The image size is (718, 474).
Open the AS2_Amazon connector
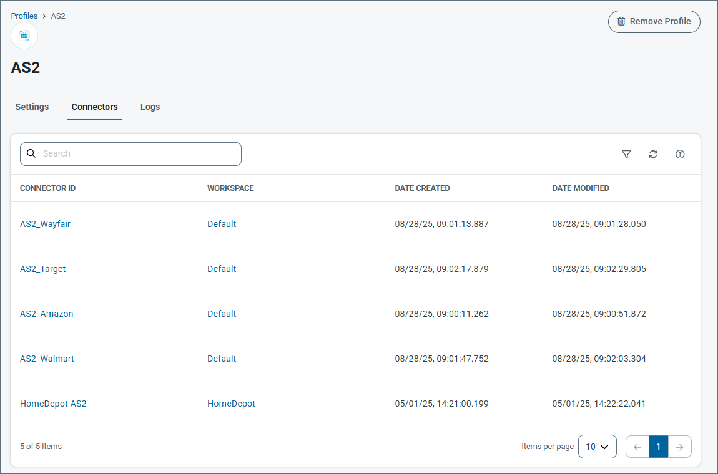46,314
